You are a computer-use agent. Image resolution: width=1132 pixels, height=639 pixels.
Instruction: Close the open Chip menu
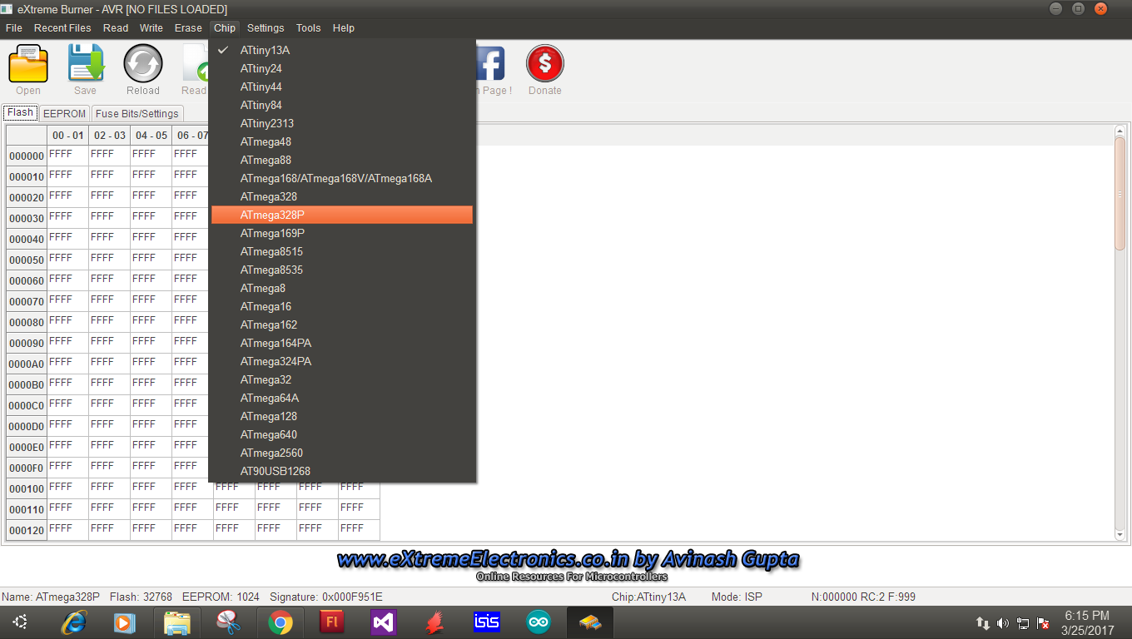(x=225, y=27)
